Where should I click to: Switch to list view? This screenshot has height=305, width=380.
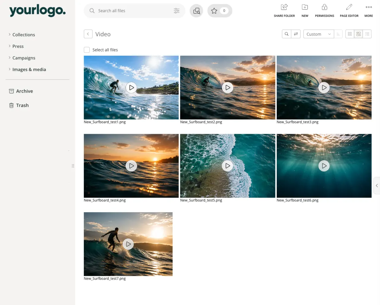pyautogui.click(x=367, y=34)
